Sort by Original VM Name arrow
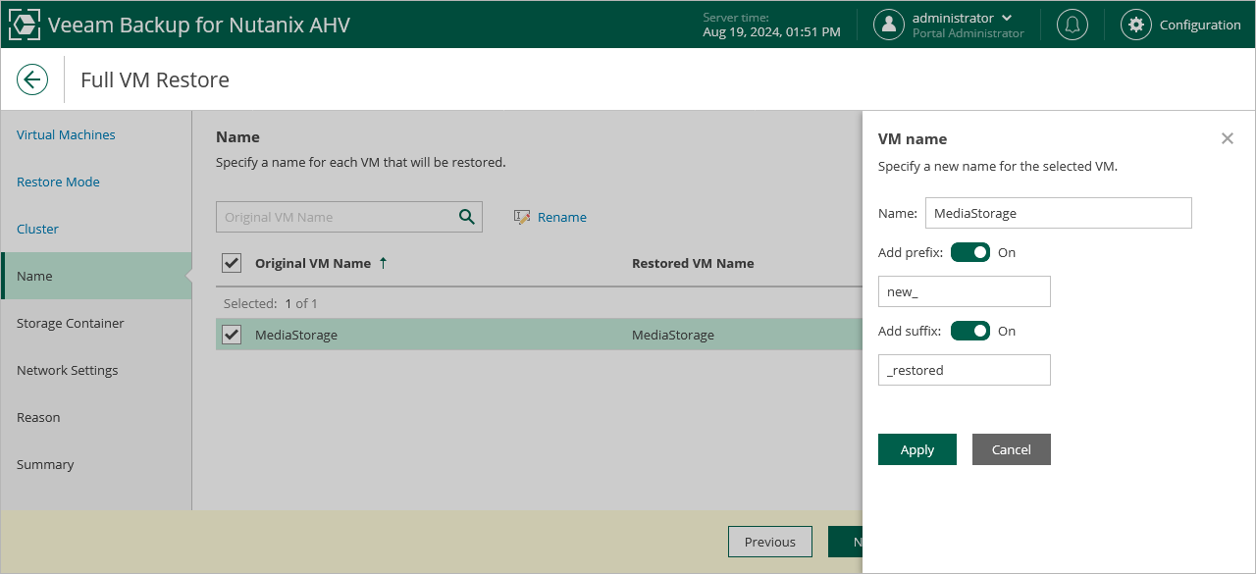Screen dimensions: 1256x574 (383, 263)
